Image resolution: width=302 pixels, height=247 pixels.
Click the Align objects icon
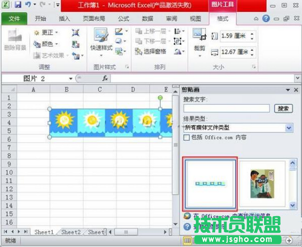click(177, 31)
